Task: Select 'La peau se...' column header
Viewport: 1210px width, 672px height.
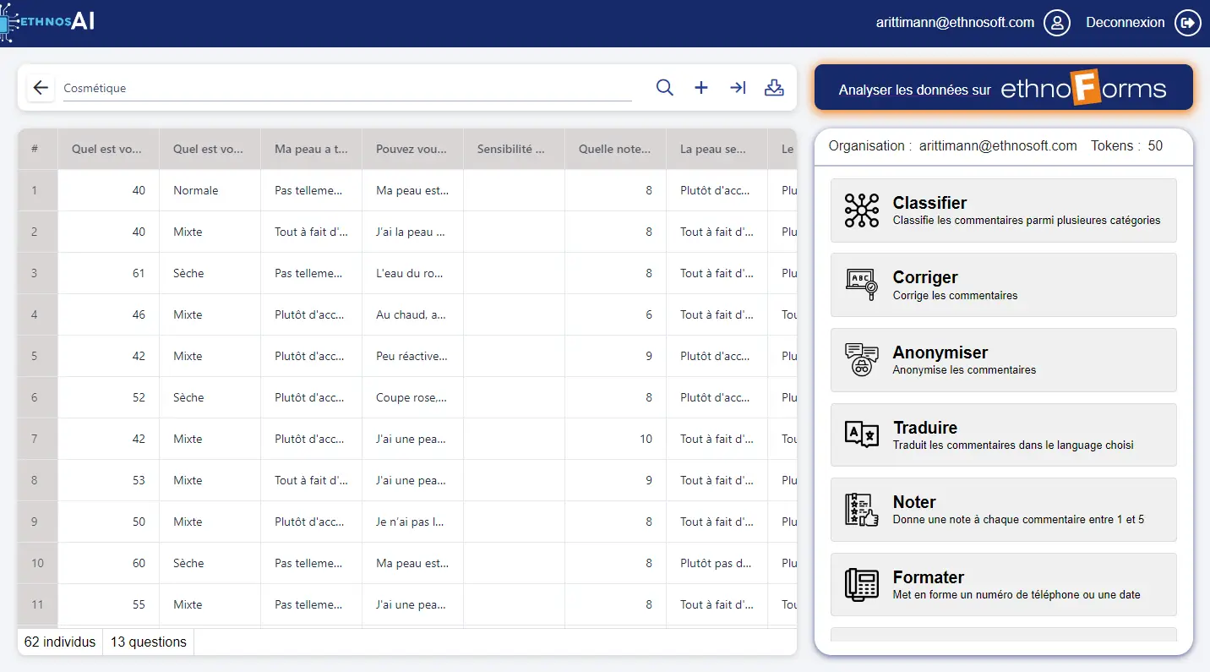Action: 717,149
